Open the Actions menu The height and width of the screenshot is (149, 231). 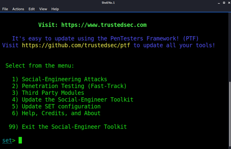point(18,9)
